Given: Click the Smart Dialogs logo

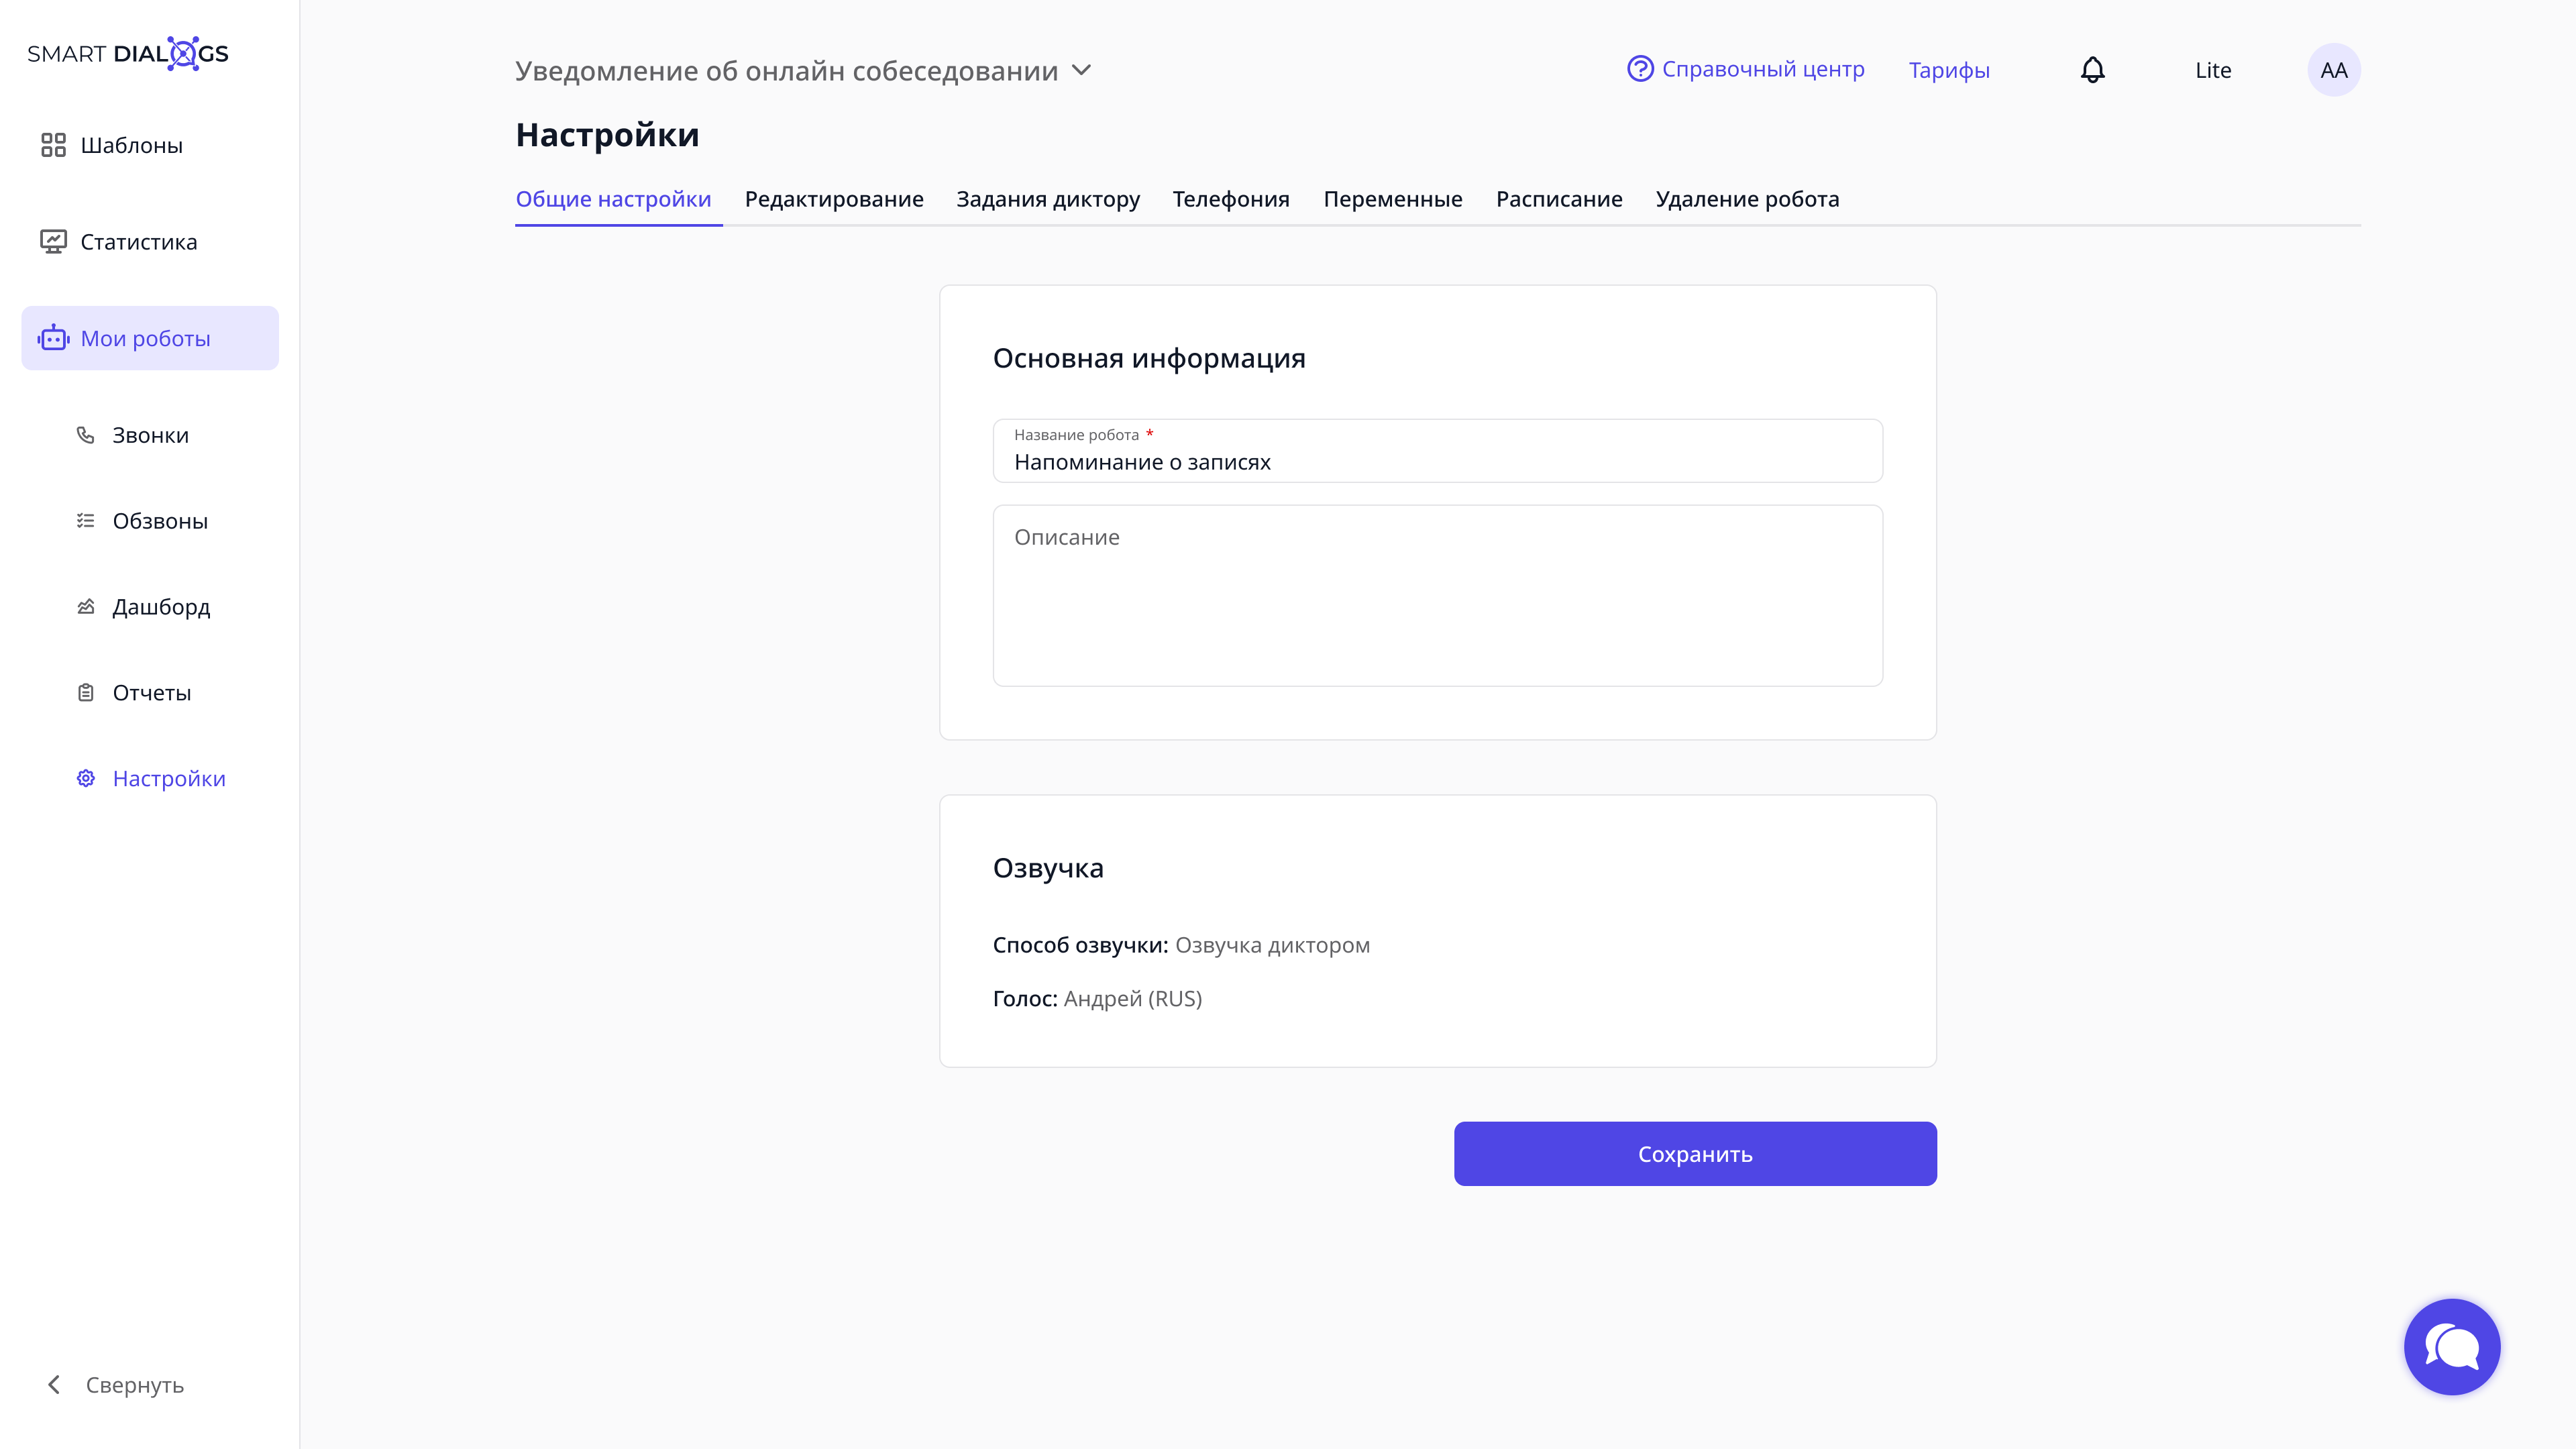Looking at the screenshot, I should click(128, 54).
